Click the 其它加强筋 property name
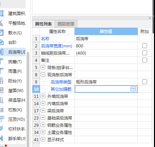The image size is (155, 147). [x=61, y=89]
